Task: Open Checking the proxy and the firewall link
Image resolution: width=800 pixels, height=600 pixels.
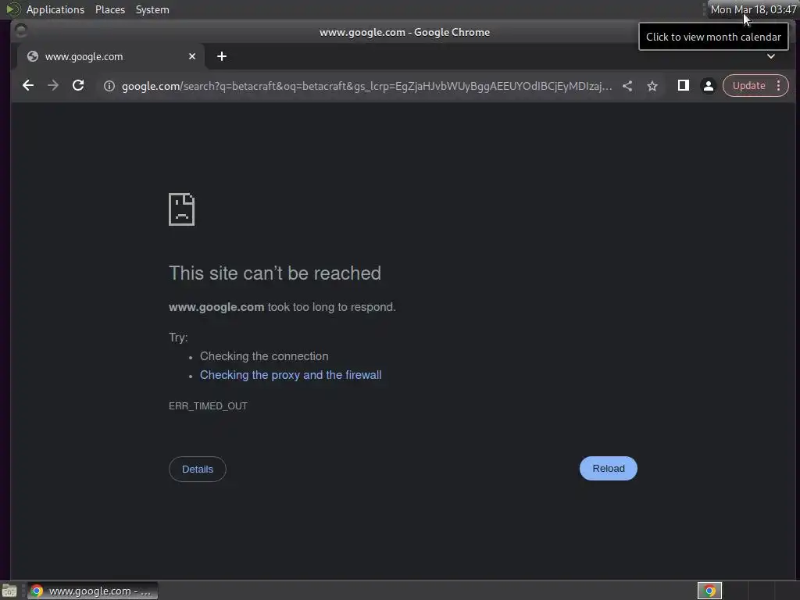Action: click(x=291, y=375)
